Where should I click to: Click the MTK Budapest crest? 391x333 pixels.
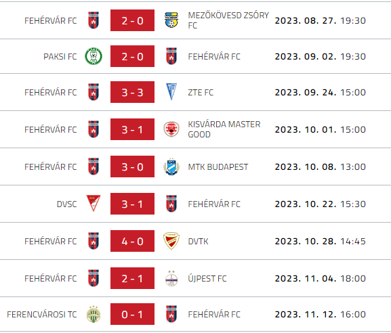pos(171,166)
